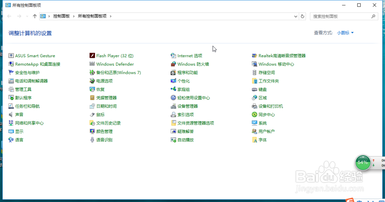385x202 pixels.
Task: Click the 恢复 icon
Action: coord(92,90)
